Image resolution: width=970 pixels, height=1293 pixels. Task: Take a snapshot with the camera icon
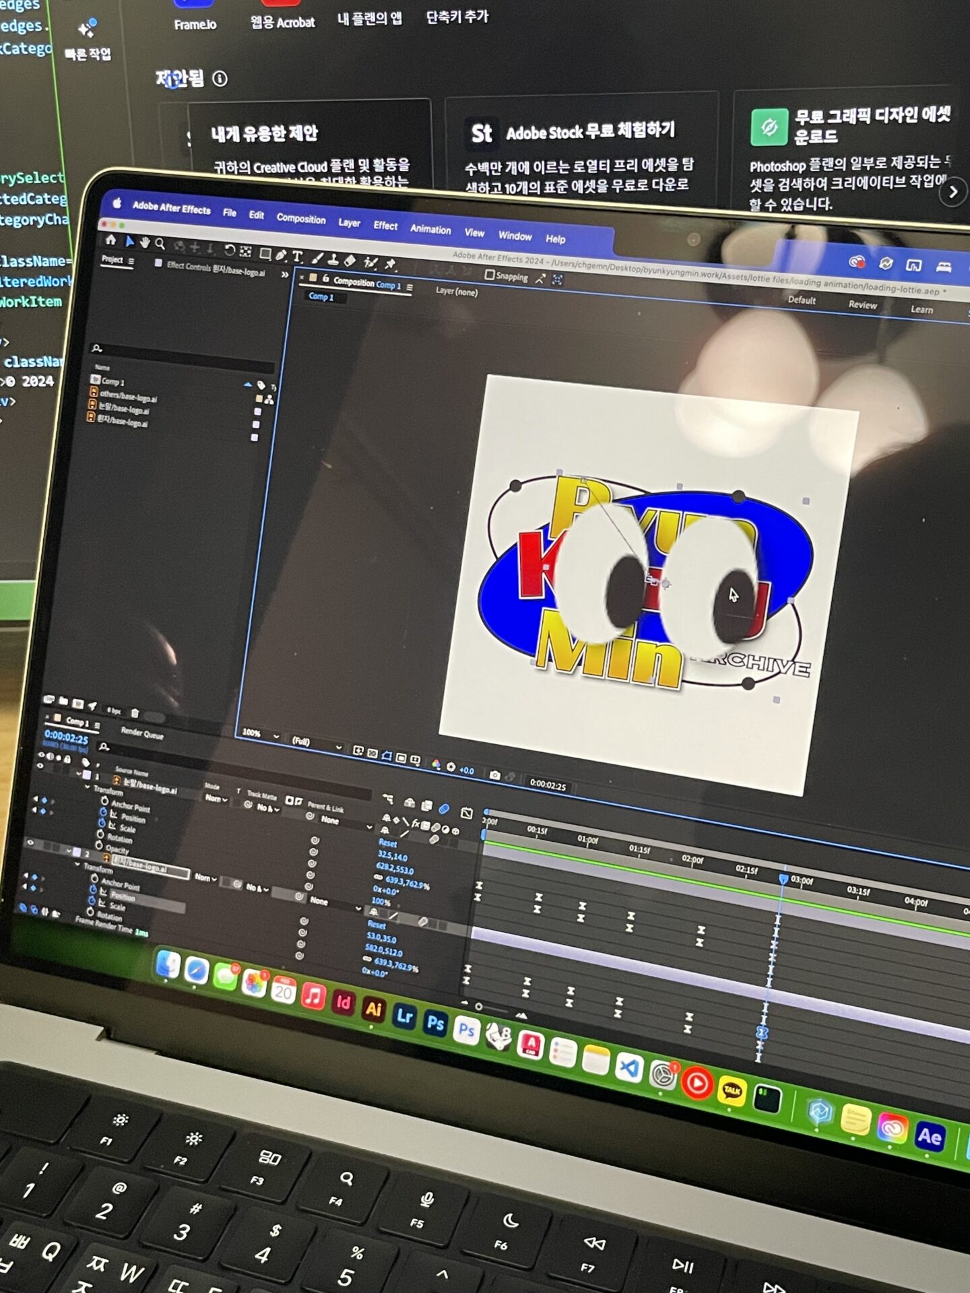click(x=494, y=776)
